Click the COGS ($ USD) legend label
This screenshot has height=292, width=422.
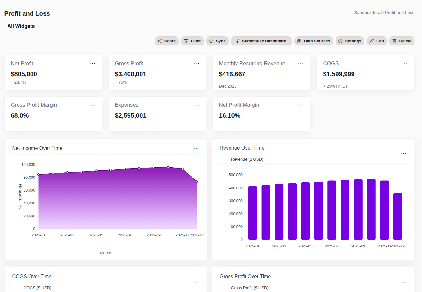point(37,288)
